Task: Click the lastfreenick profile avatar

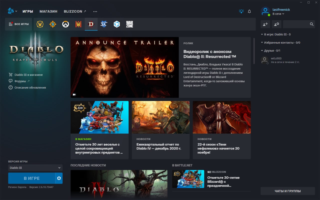Action: click(265, 11)
